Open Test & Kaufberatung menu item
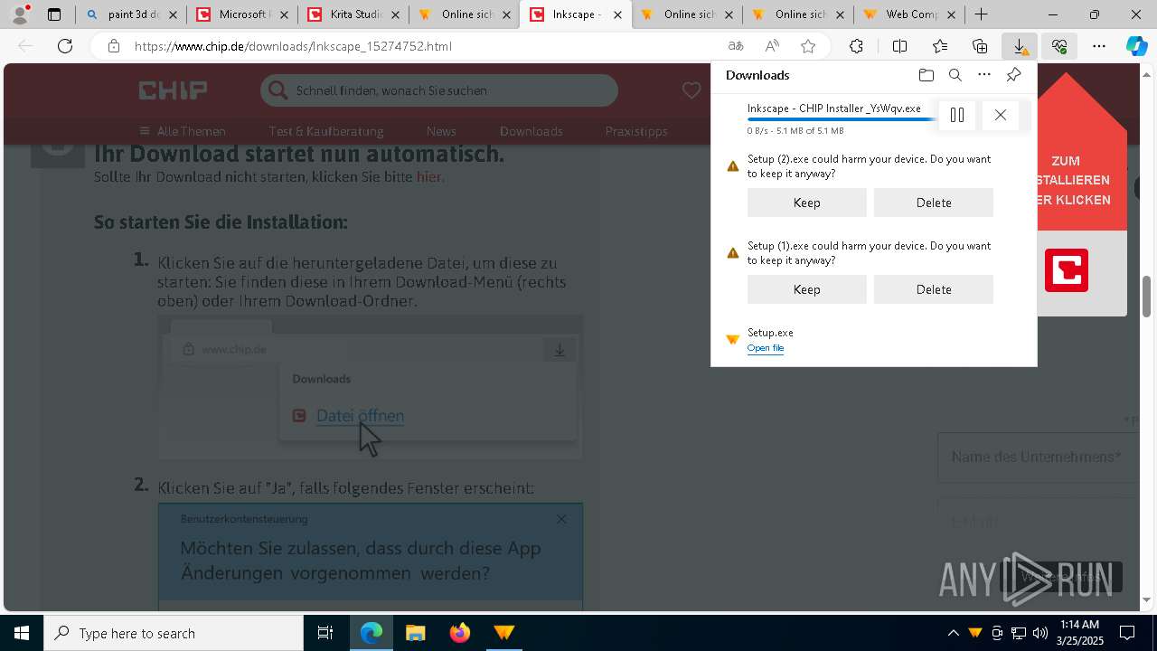 click(x=326, y=131)
